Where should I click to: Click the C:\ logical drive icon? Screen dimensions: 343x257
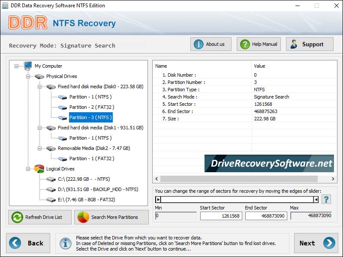[x=51, y=179]
